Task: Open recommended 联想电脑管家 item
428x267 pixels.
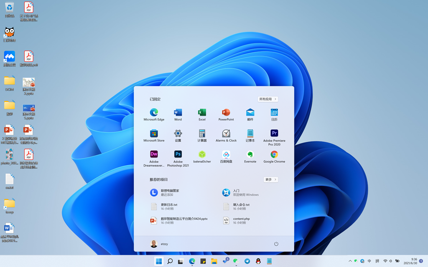Action: (x=165, y=193)
